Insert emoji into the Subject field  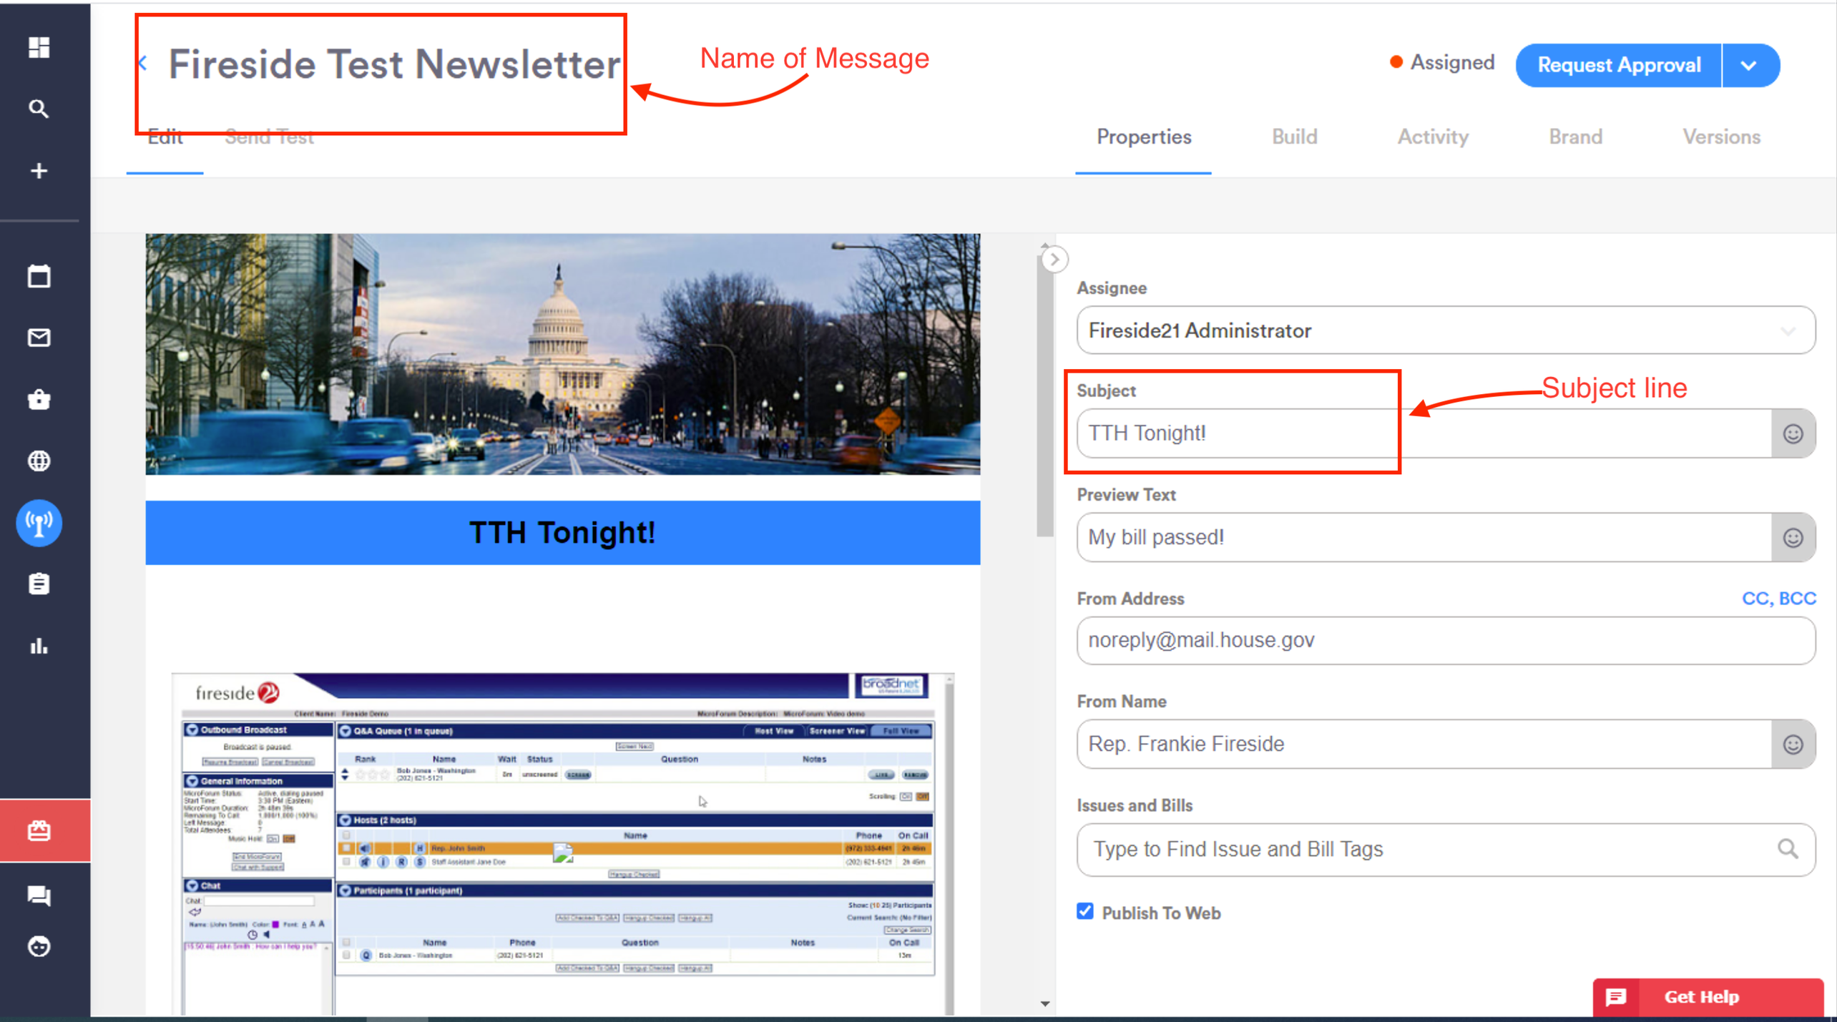click(1793, 433)
